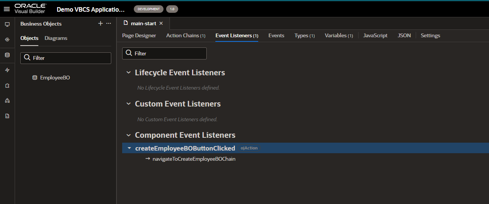Image resolution: width=489 pixels, height=204 pixels.
Task: Open the Variables tab
Action: 338,35
